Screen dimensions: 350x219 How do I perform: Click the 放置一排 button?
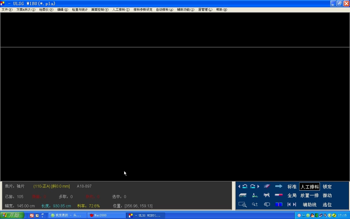click(310, 195)
